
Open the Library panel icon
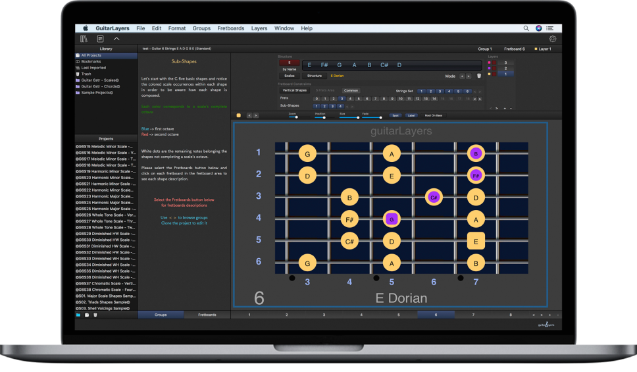coord(84,39)
